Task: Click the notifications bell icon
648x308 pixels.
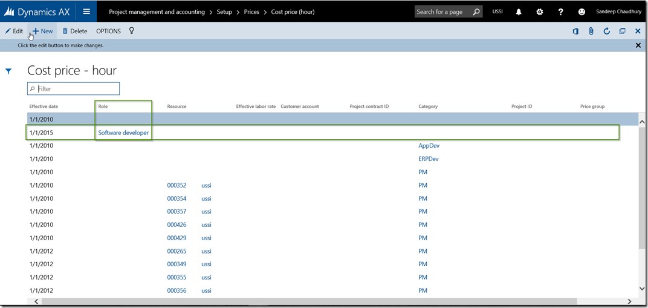Action: click(x=519, y=11)
